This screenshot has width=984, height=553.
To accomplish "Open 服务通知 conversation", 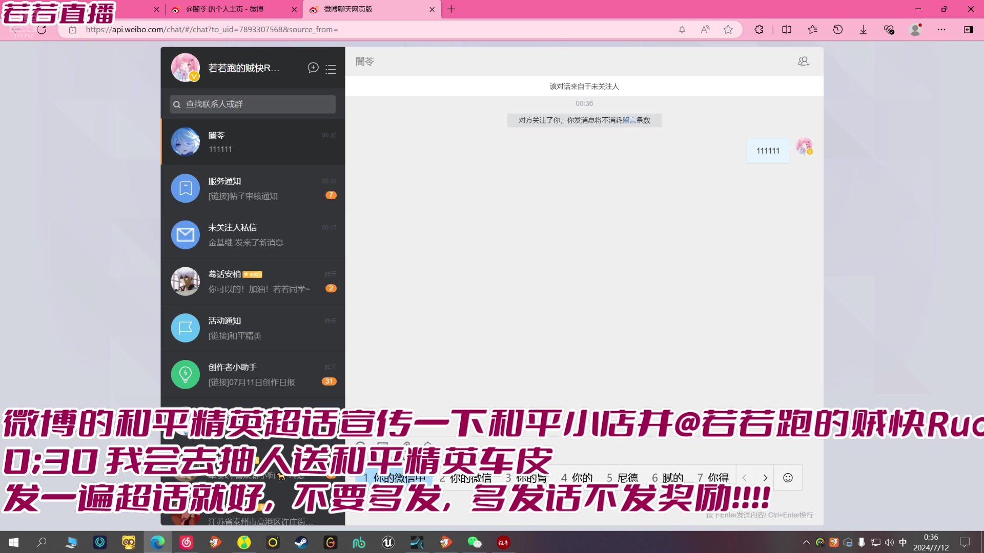I will pos(253,188).
